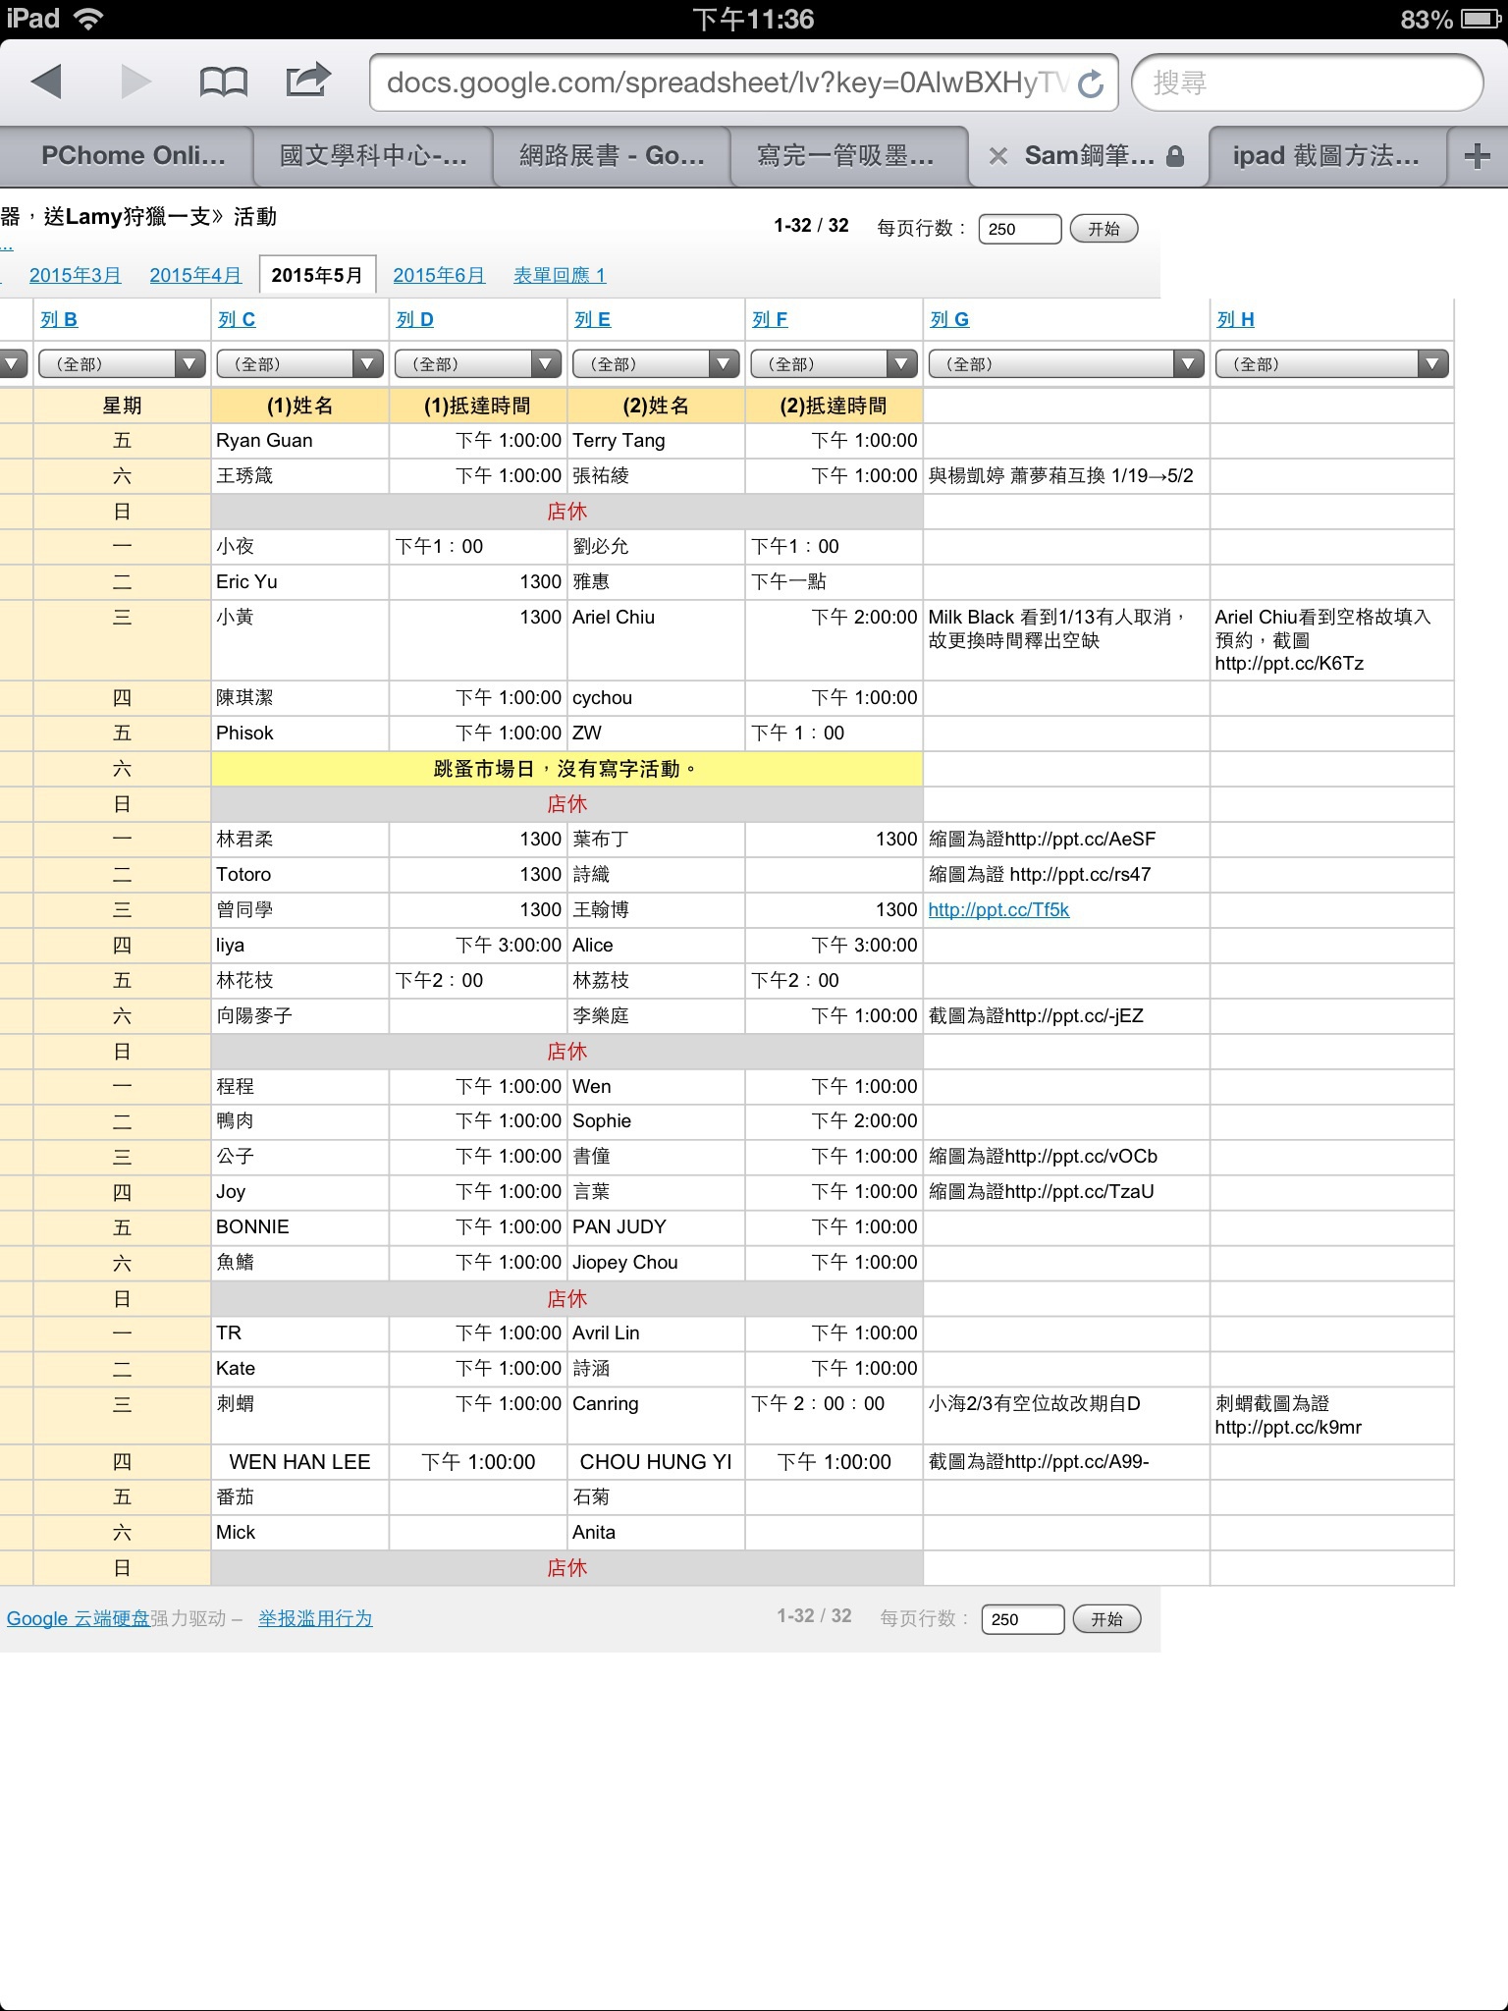Image resolution: width=1508 pixels, height=2011 pixels.
Task: Open the bookmarks book icon
Action: (223, 82)
